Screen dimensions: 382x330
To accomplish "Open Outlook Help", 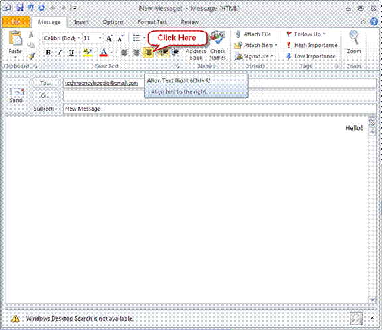I will point(374,21).
